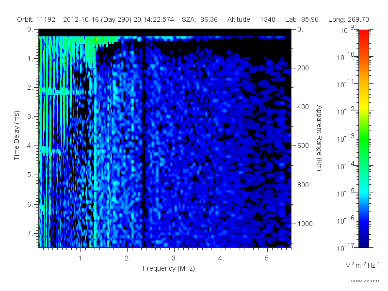The width and height of the screenshot is (388, 291).
Task: Click the 'Long: 269.70' header value
Action: (x=348, y=19)
